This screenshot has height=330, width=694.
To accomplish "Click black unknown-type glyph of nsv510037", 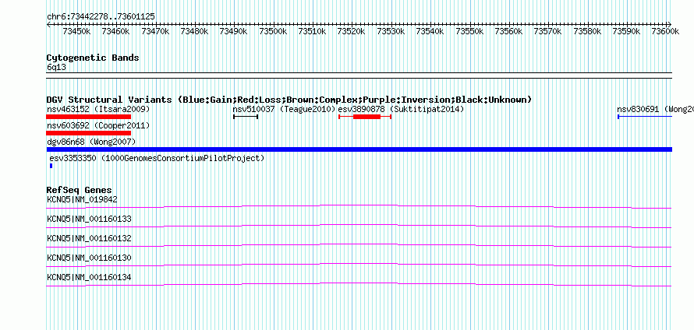I will click(x=246, y=117).
